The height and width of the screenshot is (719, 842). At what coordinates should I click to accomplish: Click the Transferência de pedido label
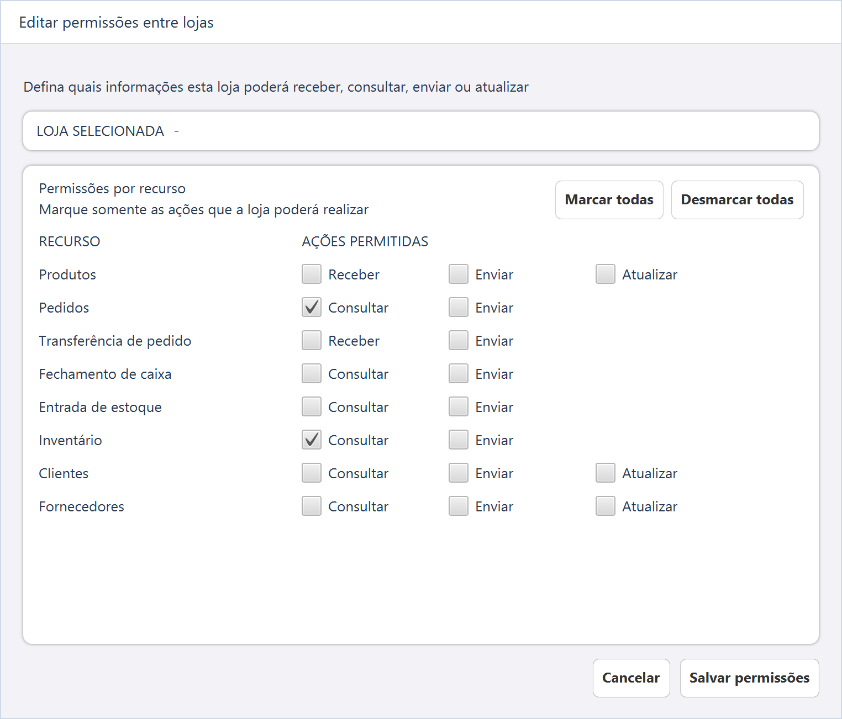coord(115,341)
